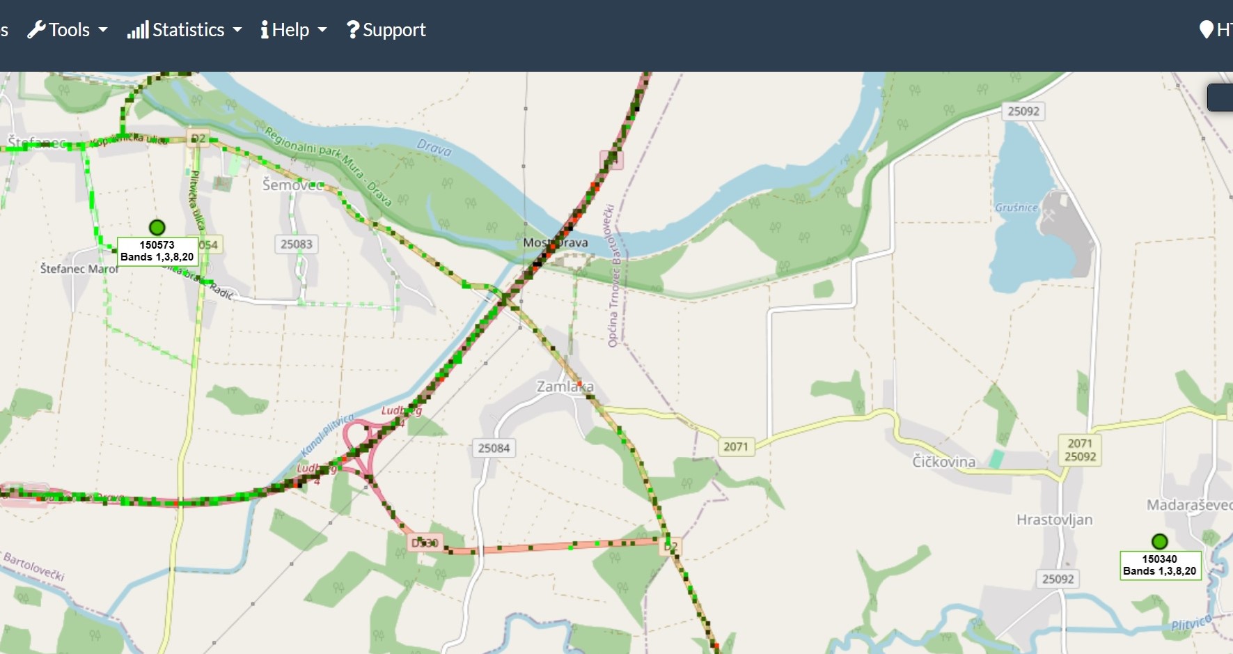Viewport: 1233px width, 654px height.
Task: Select the green tower marker above 150573
Action: pos(157,227)
